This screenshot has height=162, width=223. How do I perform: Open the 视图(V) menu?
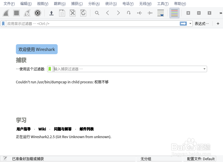43,4
